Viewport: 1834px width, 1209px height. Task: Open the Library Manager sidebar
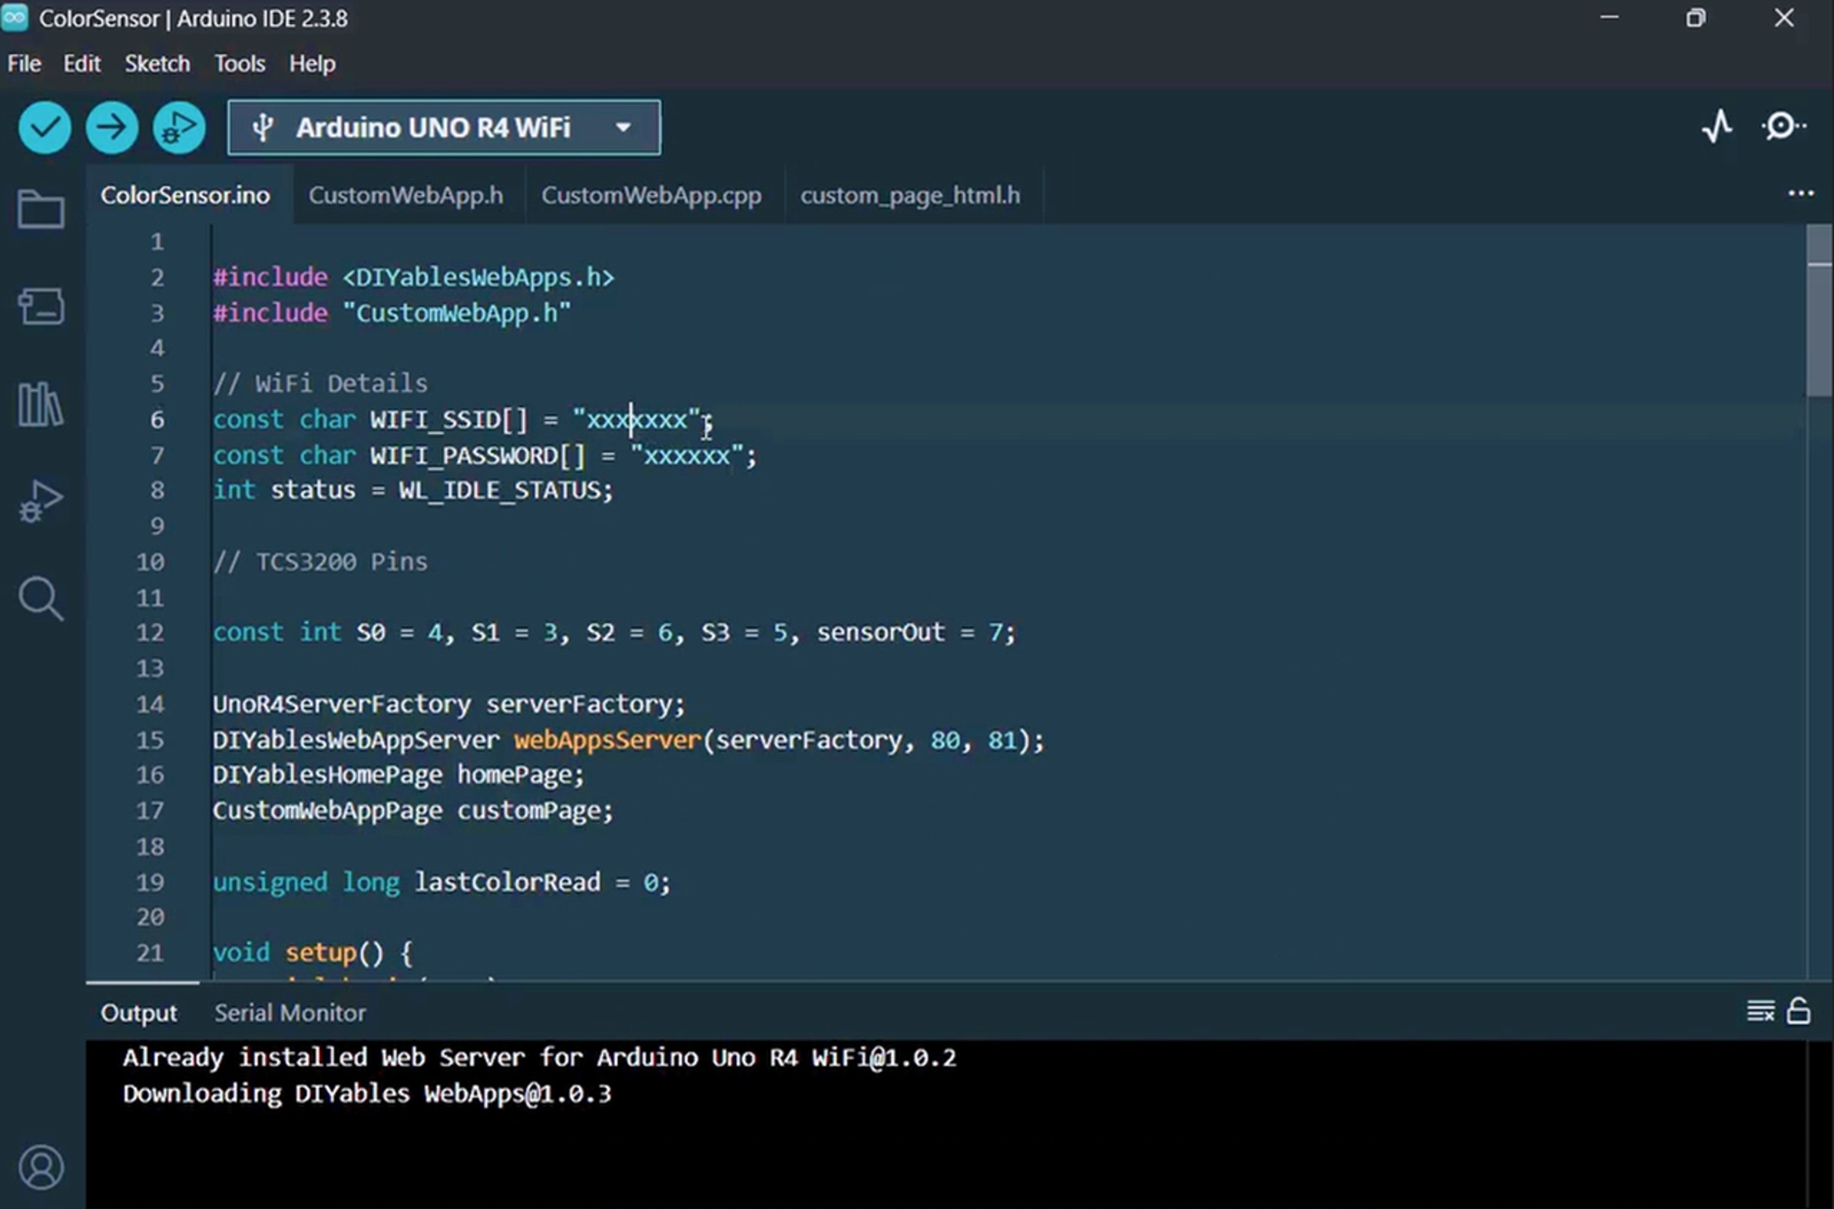pyautogui.click(x=41, y=403)
